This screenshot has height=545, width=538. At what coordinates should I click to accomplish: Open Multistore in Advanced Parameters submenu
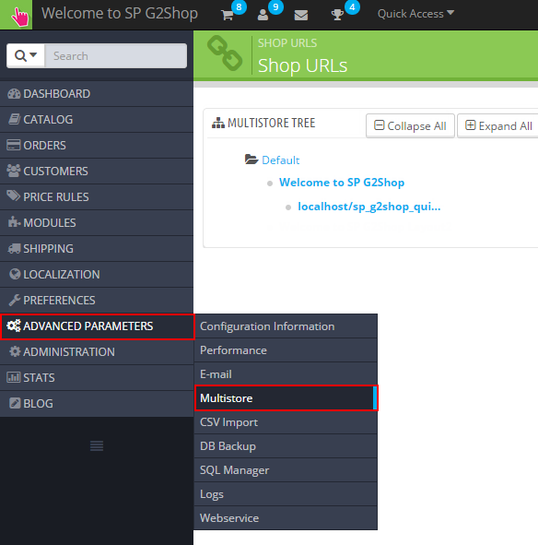coord(286,398)
